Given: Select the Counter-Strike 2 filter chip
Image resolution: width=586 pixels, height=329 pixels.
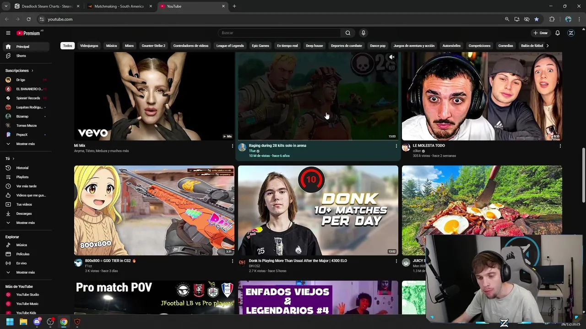Looking at the screenshot, I should click(153, 46).
